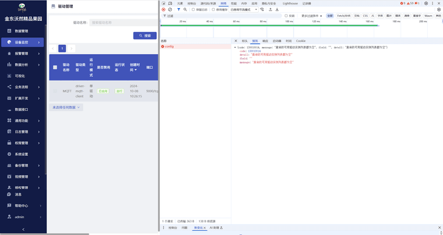Open the 数据管理 sidebar item
Viewport: 443px width, 235px height.
click(23, 31)
